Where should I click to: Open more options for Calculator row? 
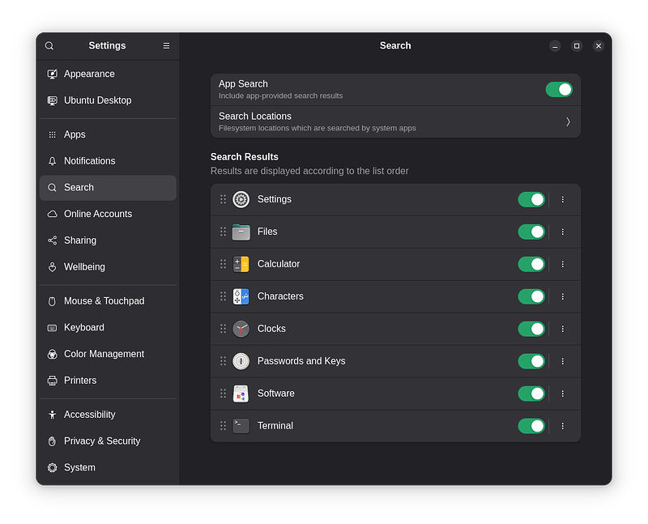pyautogui.click(x=562, y=264)
